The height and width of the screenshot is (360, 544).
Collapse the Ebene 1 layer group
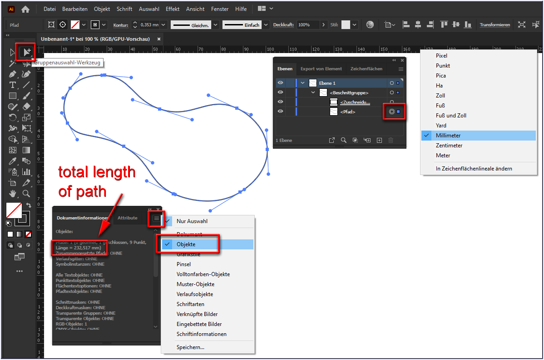(302, 83)
